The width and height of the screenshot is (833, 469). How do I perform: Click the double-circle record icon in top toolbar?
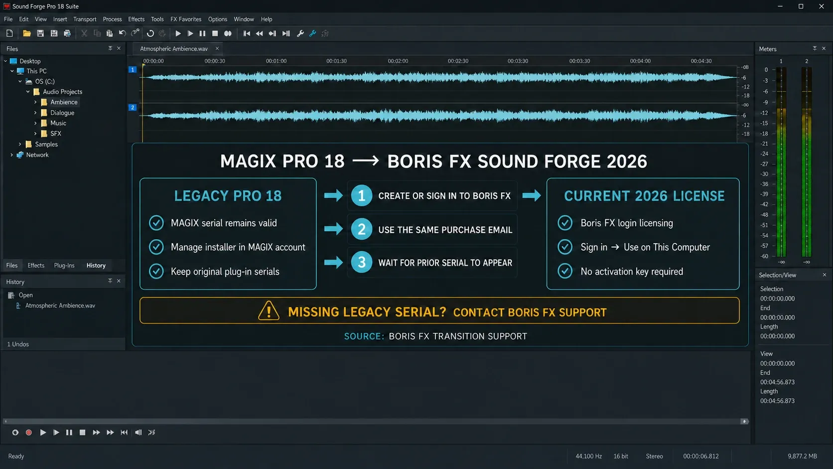[x=228, y=33]
